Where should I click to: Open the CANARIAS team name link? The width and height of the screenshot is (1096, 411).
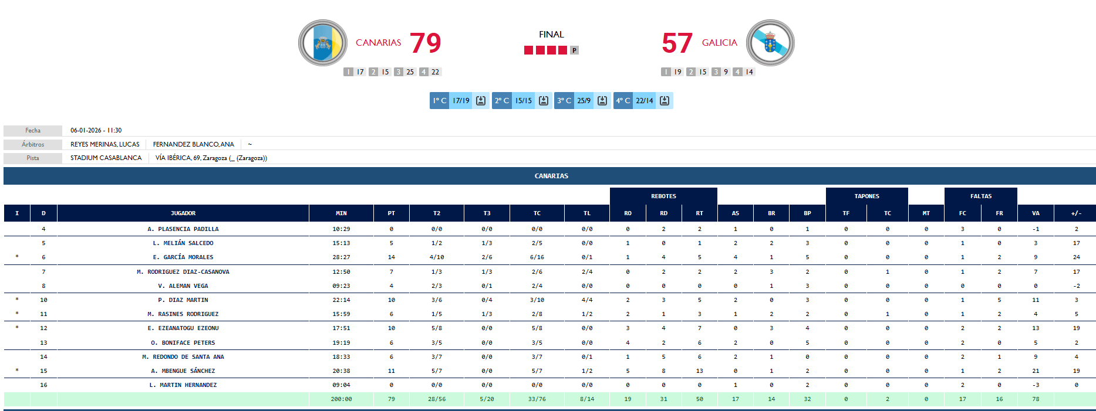tap(378, 43)
